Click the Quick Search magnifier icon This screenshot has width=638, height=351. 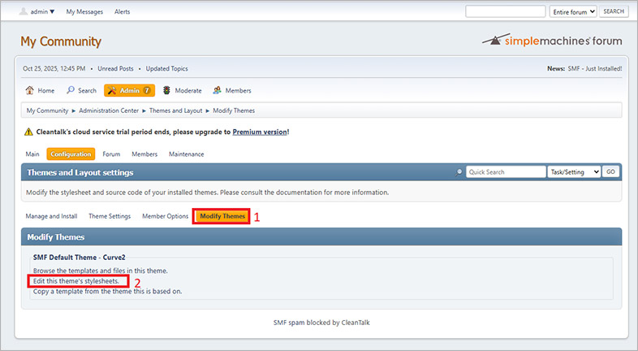pos(459,172)
